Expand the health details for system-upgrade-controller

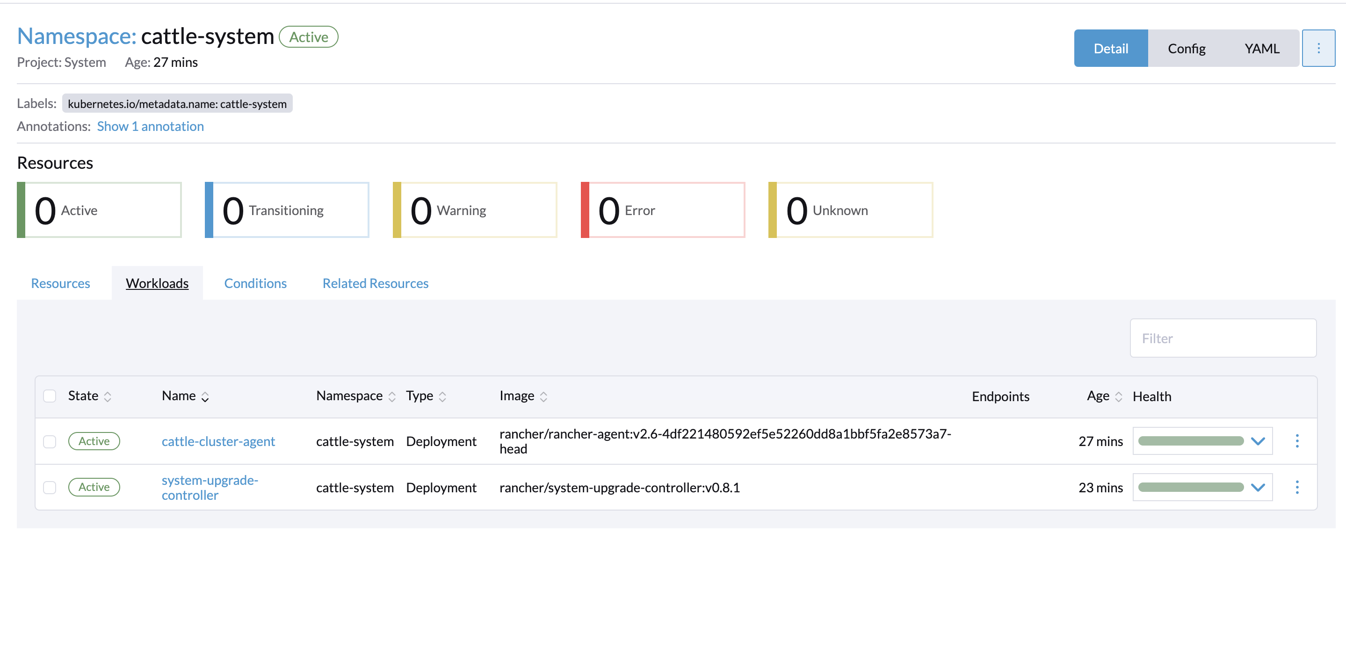pyautogui.click(x=1257, y=487)
